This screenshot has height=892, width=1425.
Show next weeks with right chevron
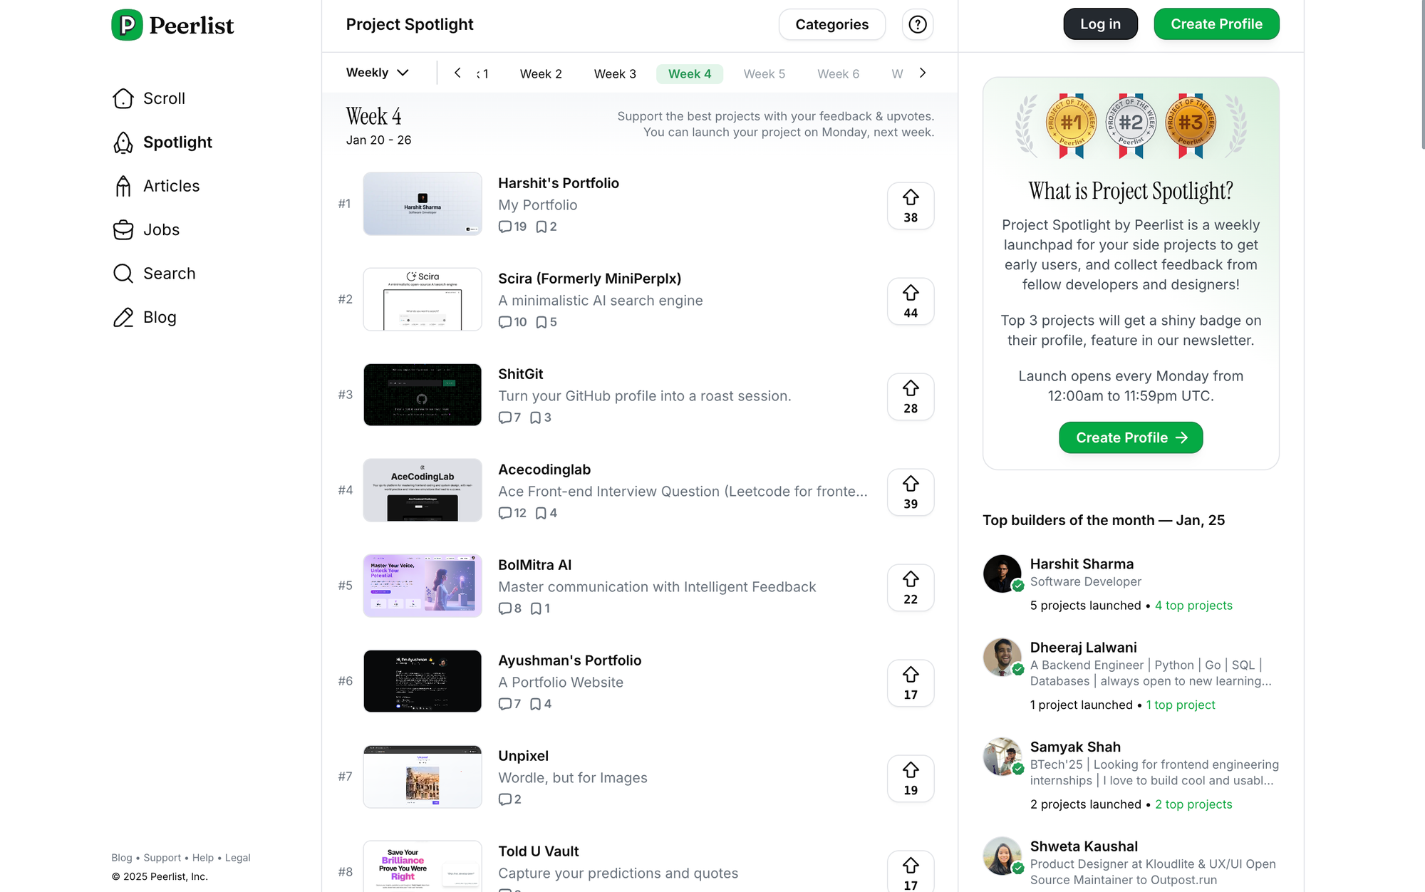click(923, 73)
